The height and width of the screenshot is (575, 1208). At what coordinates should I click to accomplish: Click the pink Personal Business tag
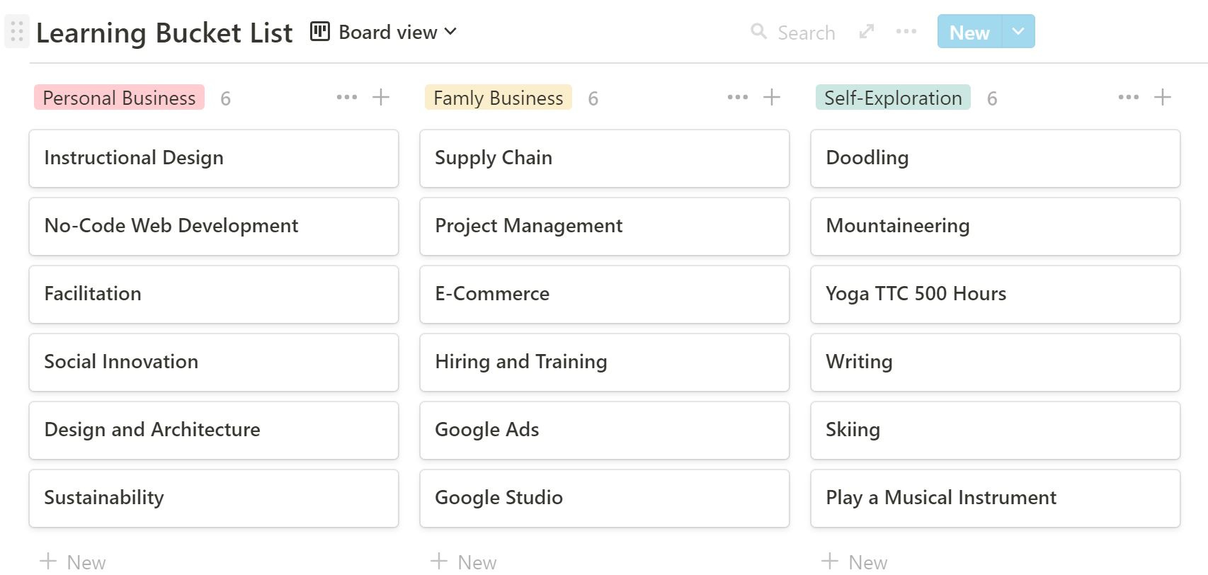[x=119, y=98]
